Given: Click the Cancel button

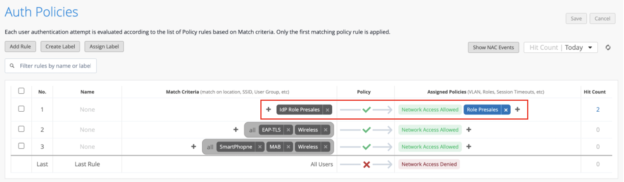Looking at the screenshot, I should (x=602, y=18).
